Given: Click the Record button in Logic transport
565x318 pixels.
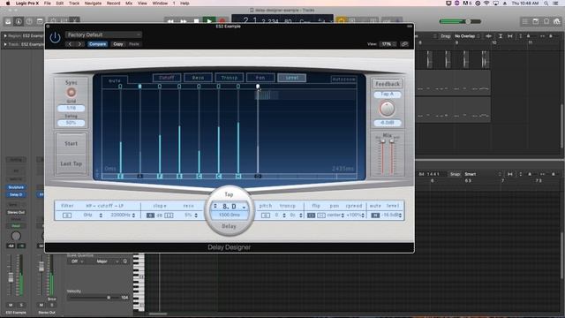Looking at the screenshot, I should (222, 21).
